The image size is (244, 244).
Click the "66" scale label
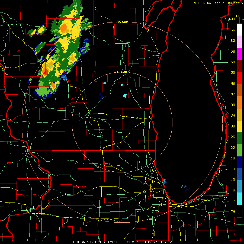pos(233,30)
